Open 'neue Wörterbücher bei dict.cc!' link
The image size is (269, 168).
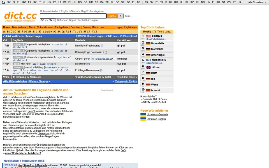pyautogui.click(x=23, y=153)
